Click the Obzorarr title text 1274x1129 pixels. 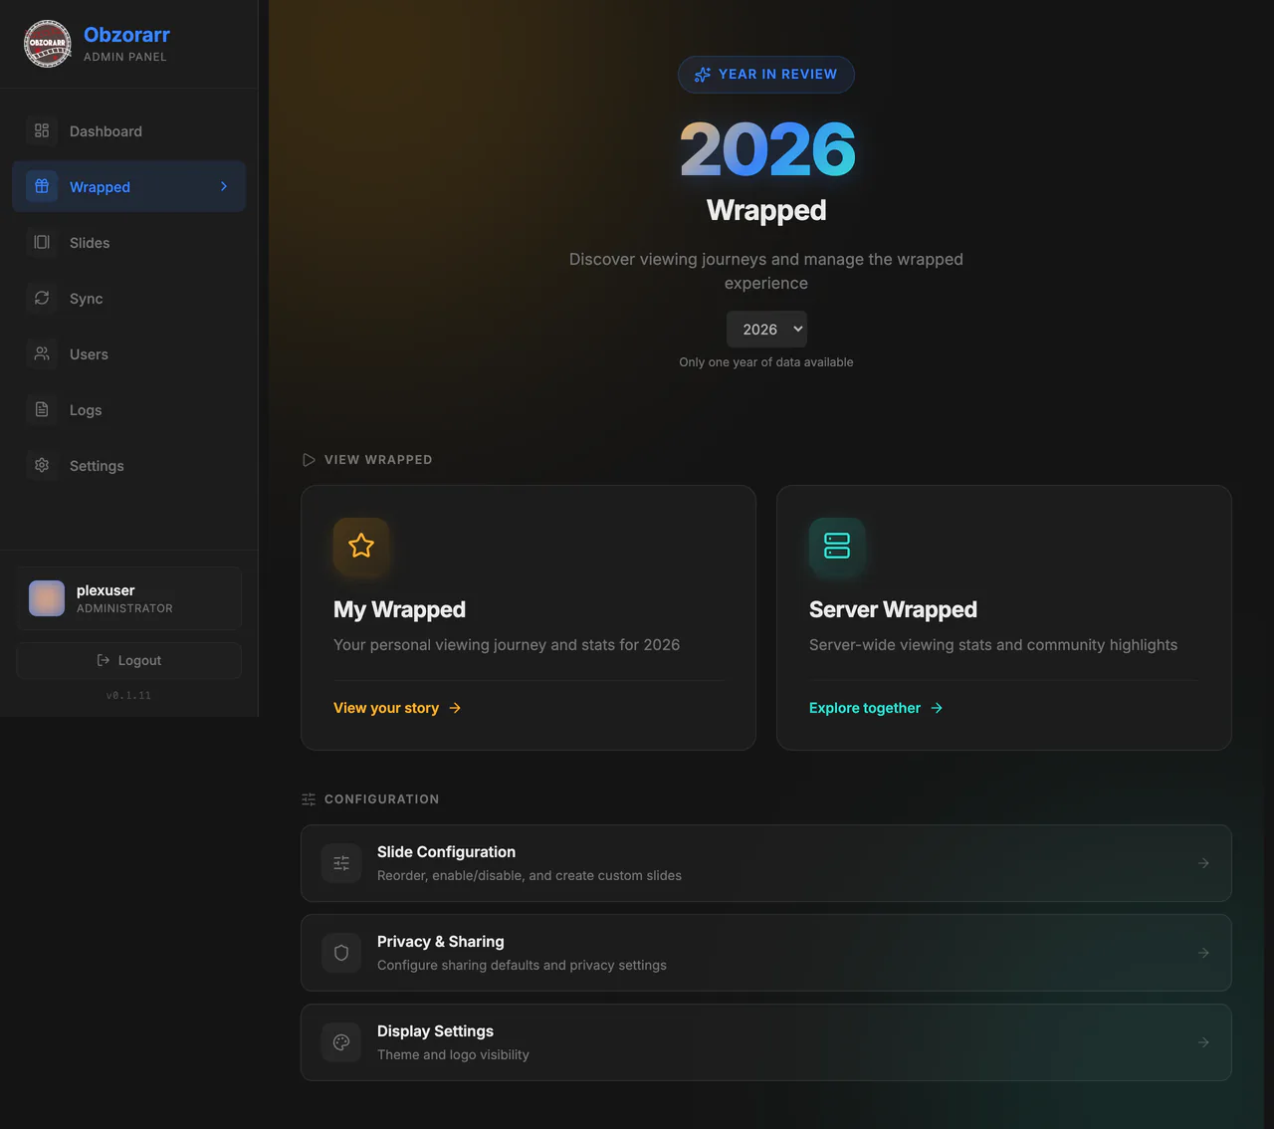coord(126,35)
